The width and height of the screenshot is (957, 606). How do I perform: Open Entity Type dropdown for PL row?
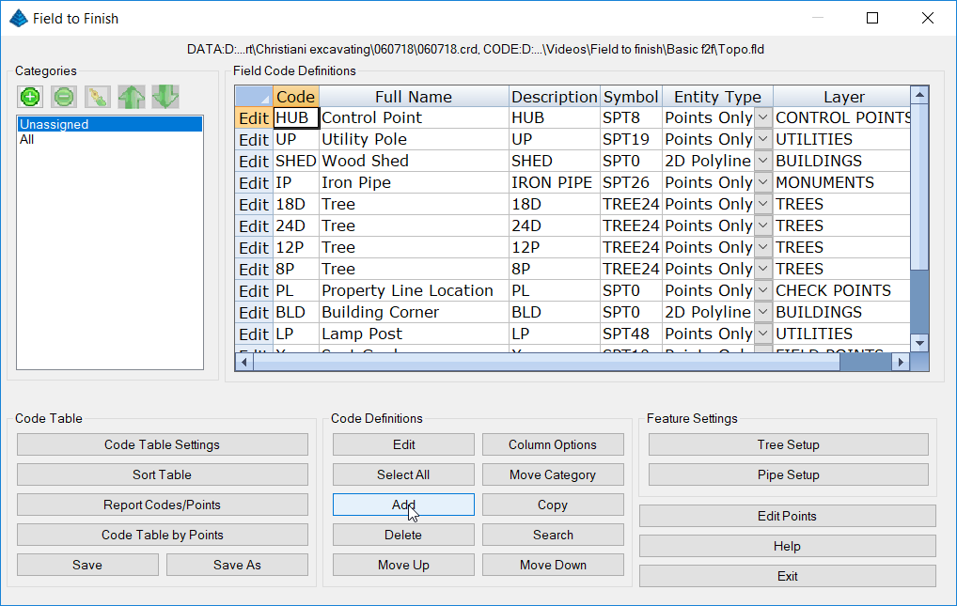[x=763, y=290]
